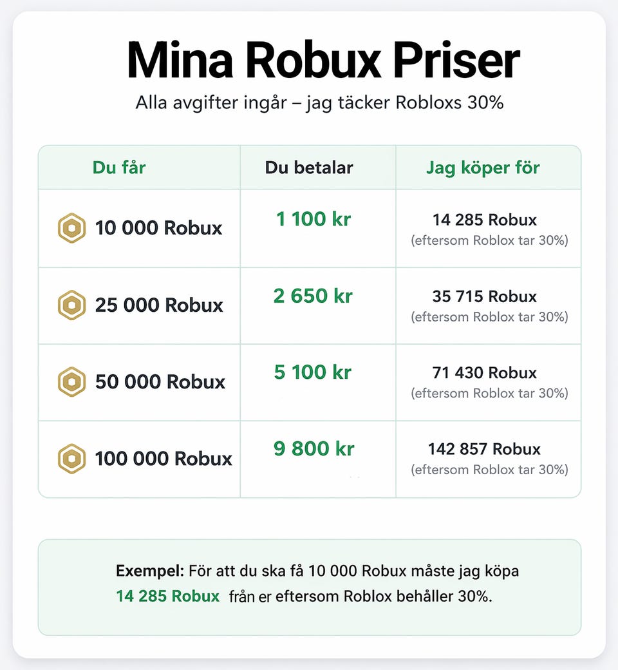618x670 pixels.
Task: Click the "Du betalar" column header
Action: [309, 168]
